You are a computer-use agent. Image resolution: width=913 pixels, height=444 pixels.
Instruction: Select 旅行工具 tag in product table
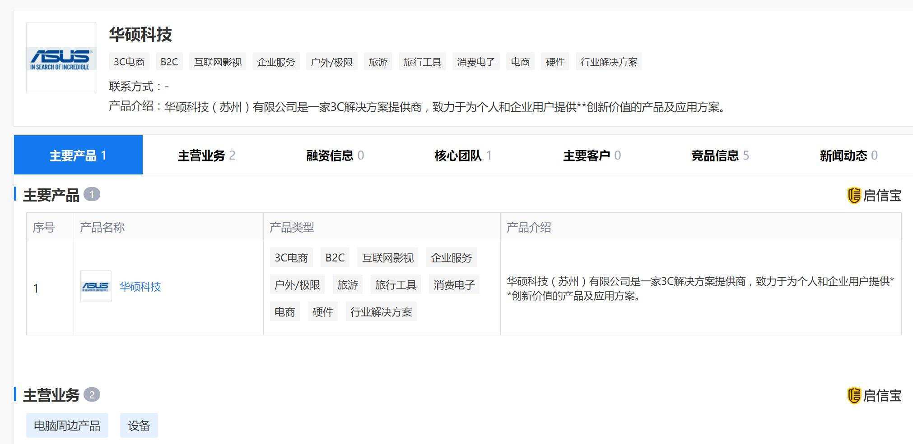click(x=396, y=284)
